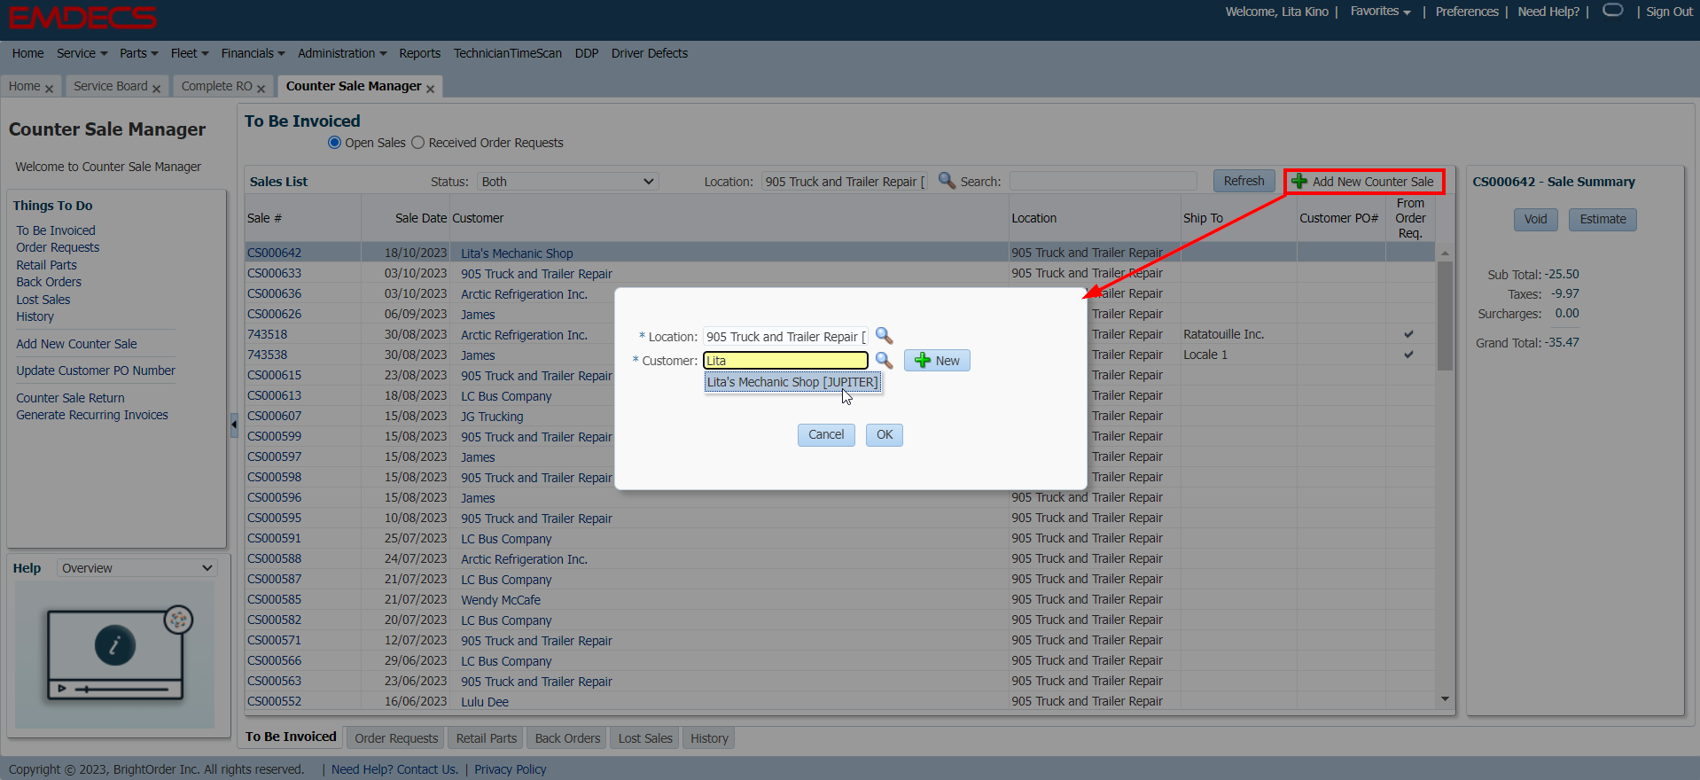
Task: Expand the Administration menu
Action: (x=342, y=53)
